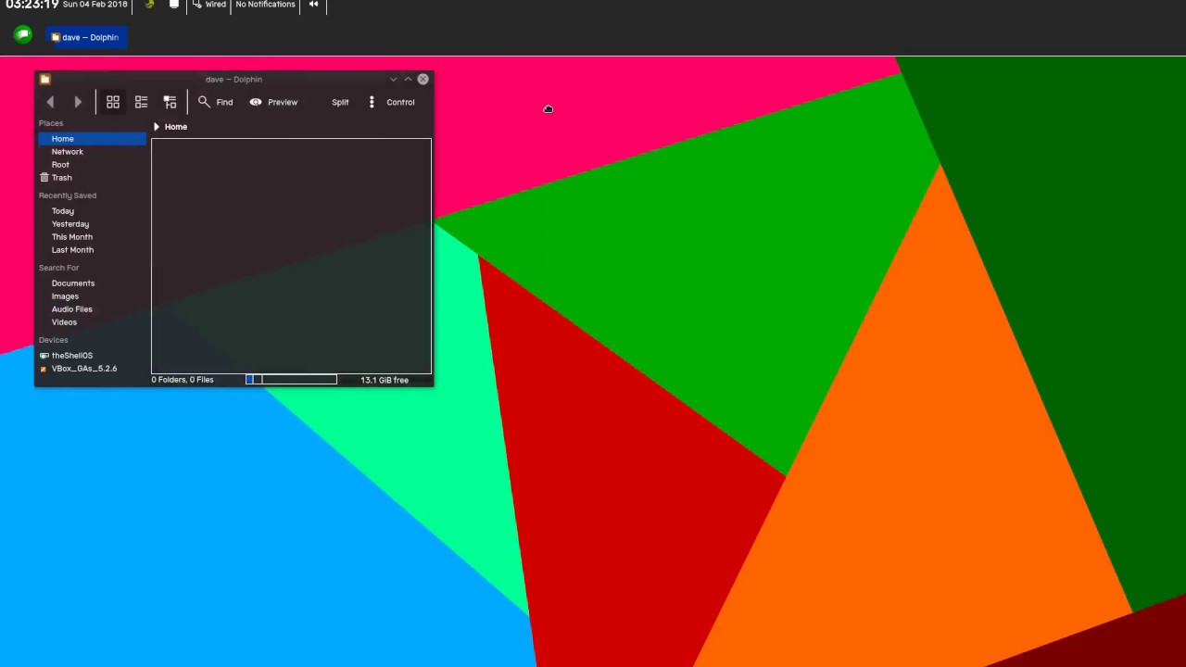This screenshot has width=1186, height=667.
Task: Open the Trash in the sidebar
Action: 61,177
